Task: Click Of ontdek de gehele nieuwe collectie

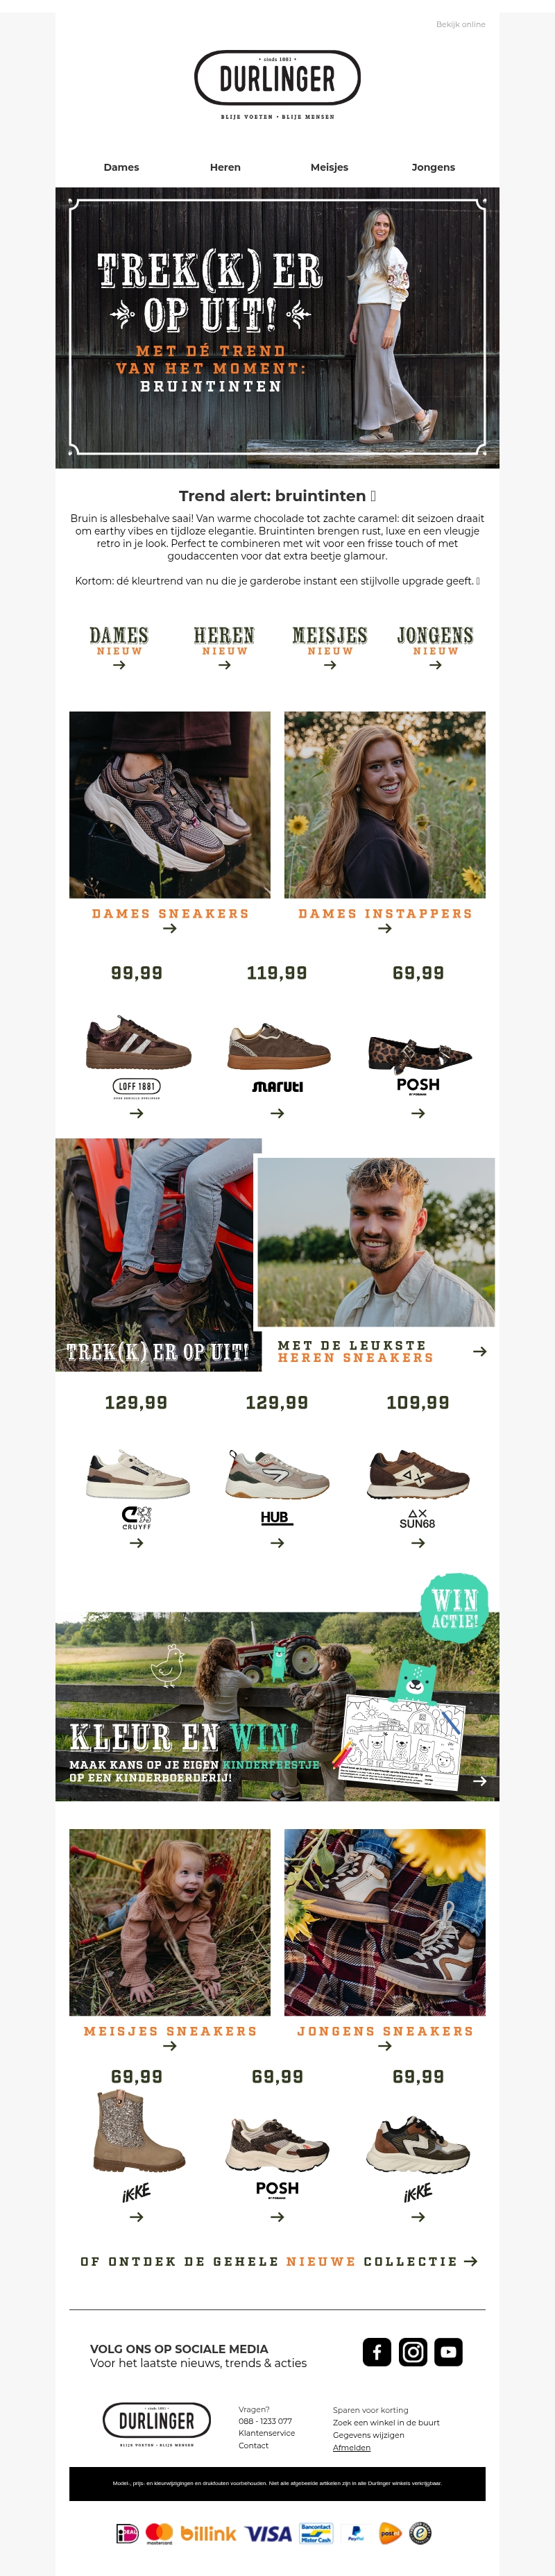Action: pos(278,2261)
